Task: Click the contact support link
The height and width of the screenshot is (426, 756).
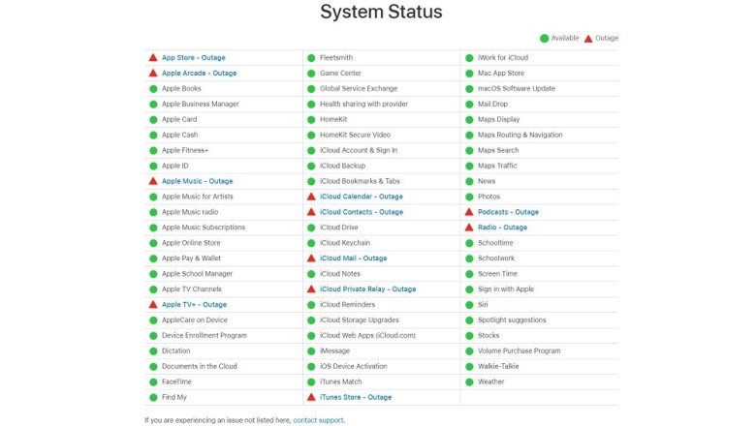Action: 318,420
